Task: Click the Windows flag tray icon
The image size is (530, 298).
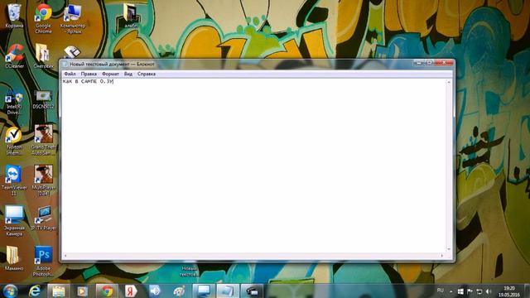Action: [460, 291]
